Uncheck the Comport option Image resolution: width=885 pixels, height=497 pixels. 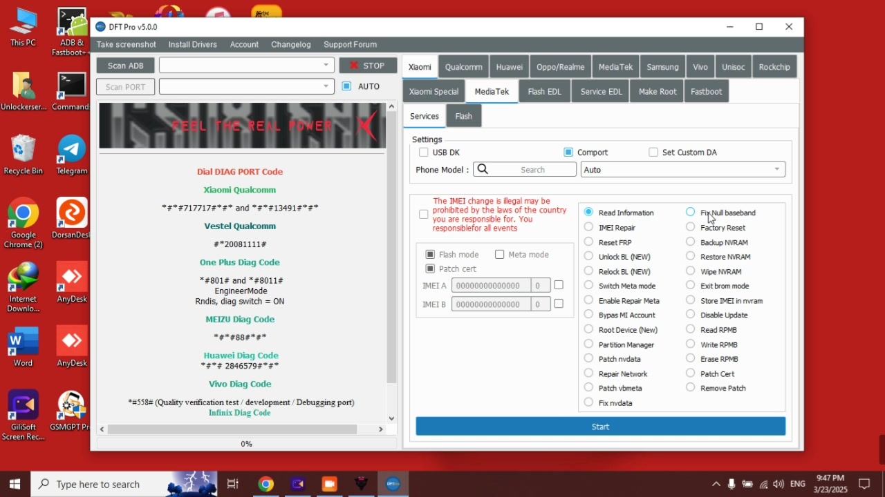coord(568,152)
